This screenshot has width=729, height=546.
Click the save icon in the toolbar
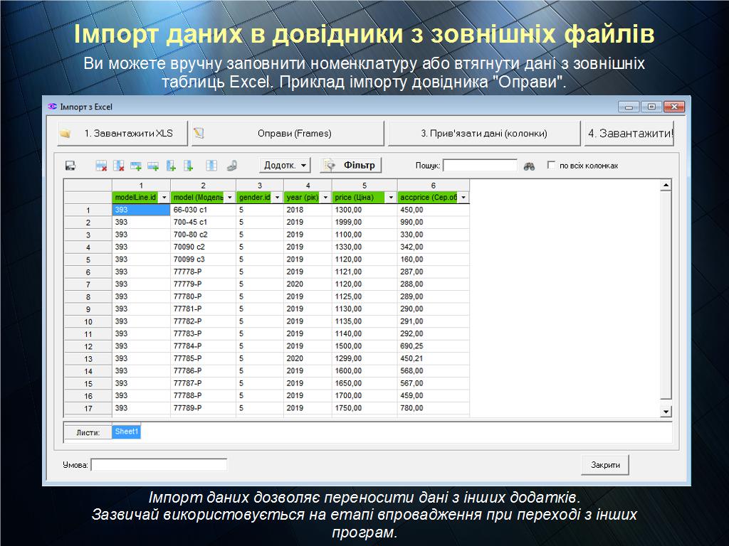(70, 166)
